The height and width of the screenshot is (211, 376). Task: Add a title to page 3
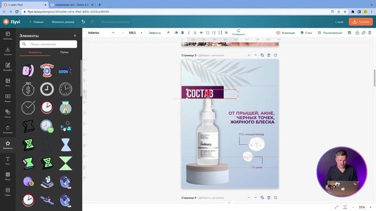click(211, 55)
